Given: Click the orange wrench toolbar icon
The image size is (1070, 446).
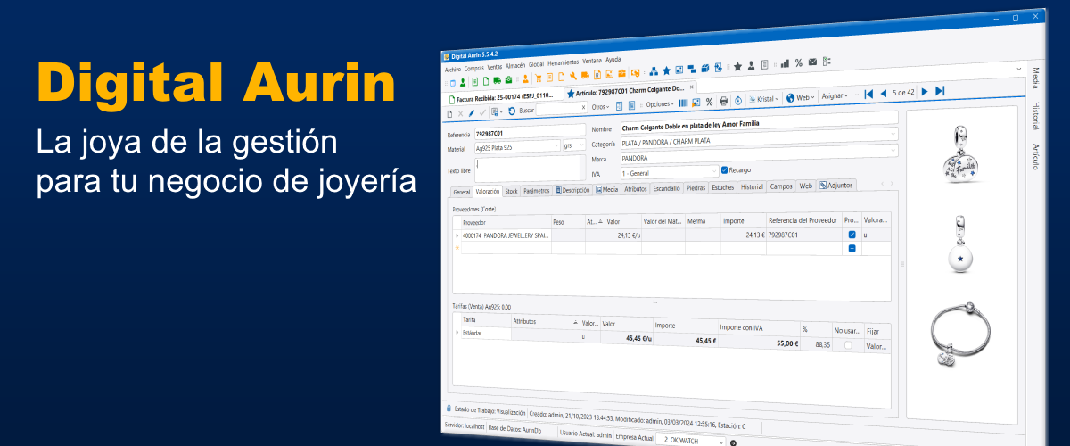Looking at the screenshot, I should coord(573,77).
